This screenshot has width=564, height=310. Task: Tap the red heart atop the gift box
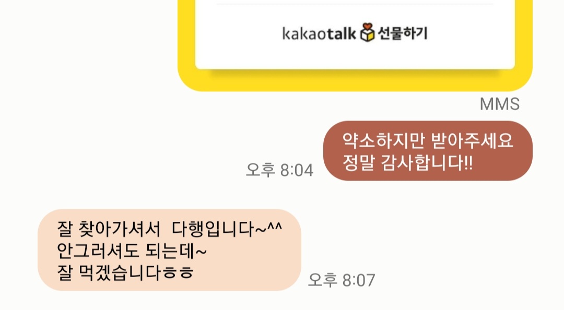tap(367, 27)
